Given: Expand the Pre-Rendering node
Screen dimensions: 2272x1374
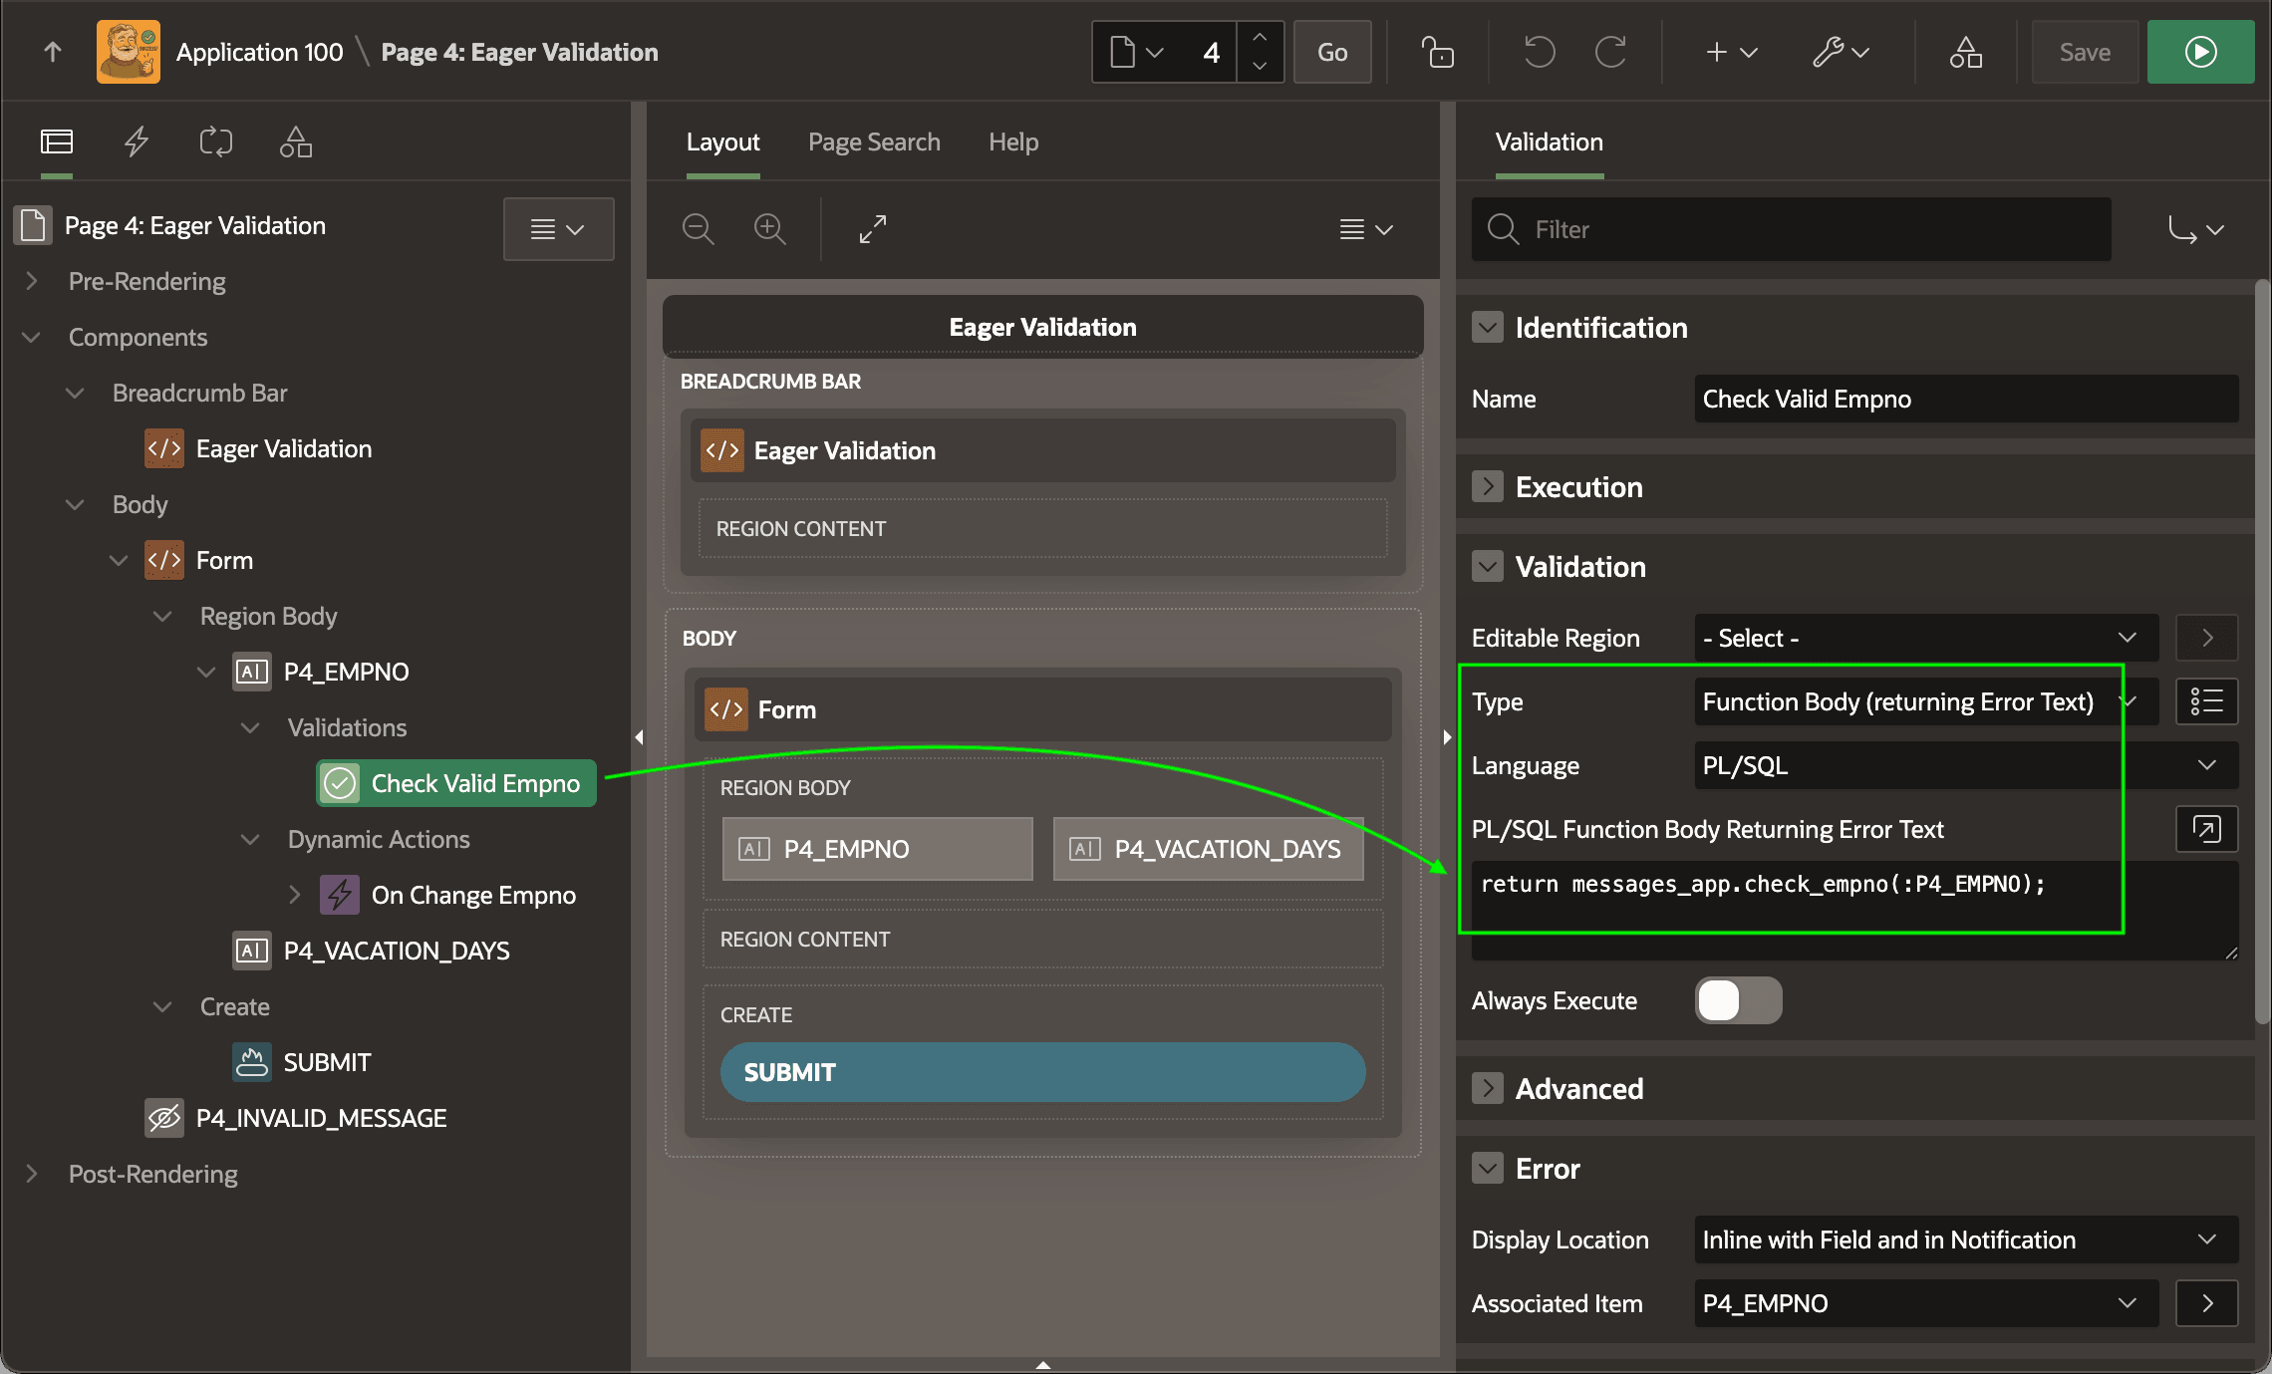Looking at the screenshot, I should (x=32, y=281).
